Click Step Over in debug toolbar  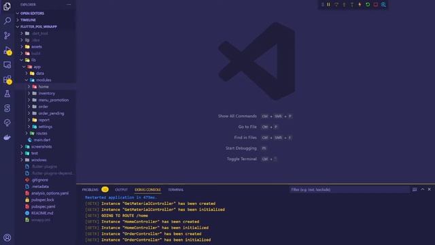(336, 5)
